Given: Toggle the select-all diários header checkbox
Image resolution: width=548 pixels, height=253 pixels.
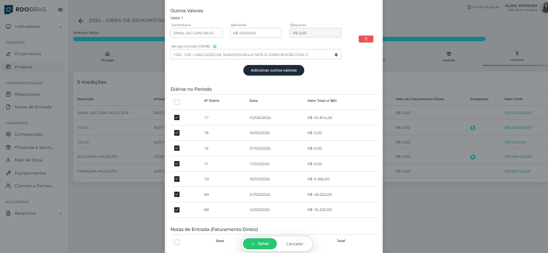Looking at the screenshot, I should click(x=177, y=102).
